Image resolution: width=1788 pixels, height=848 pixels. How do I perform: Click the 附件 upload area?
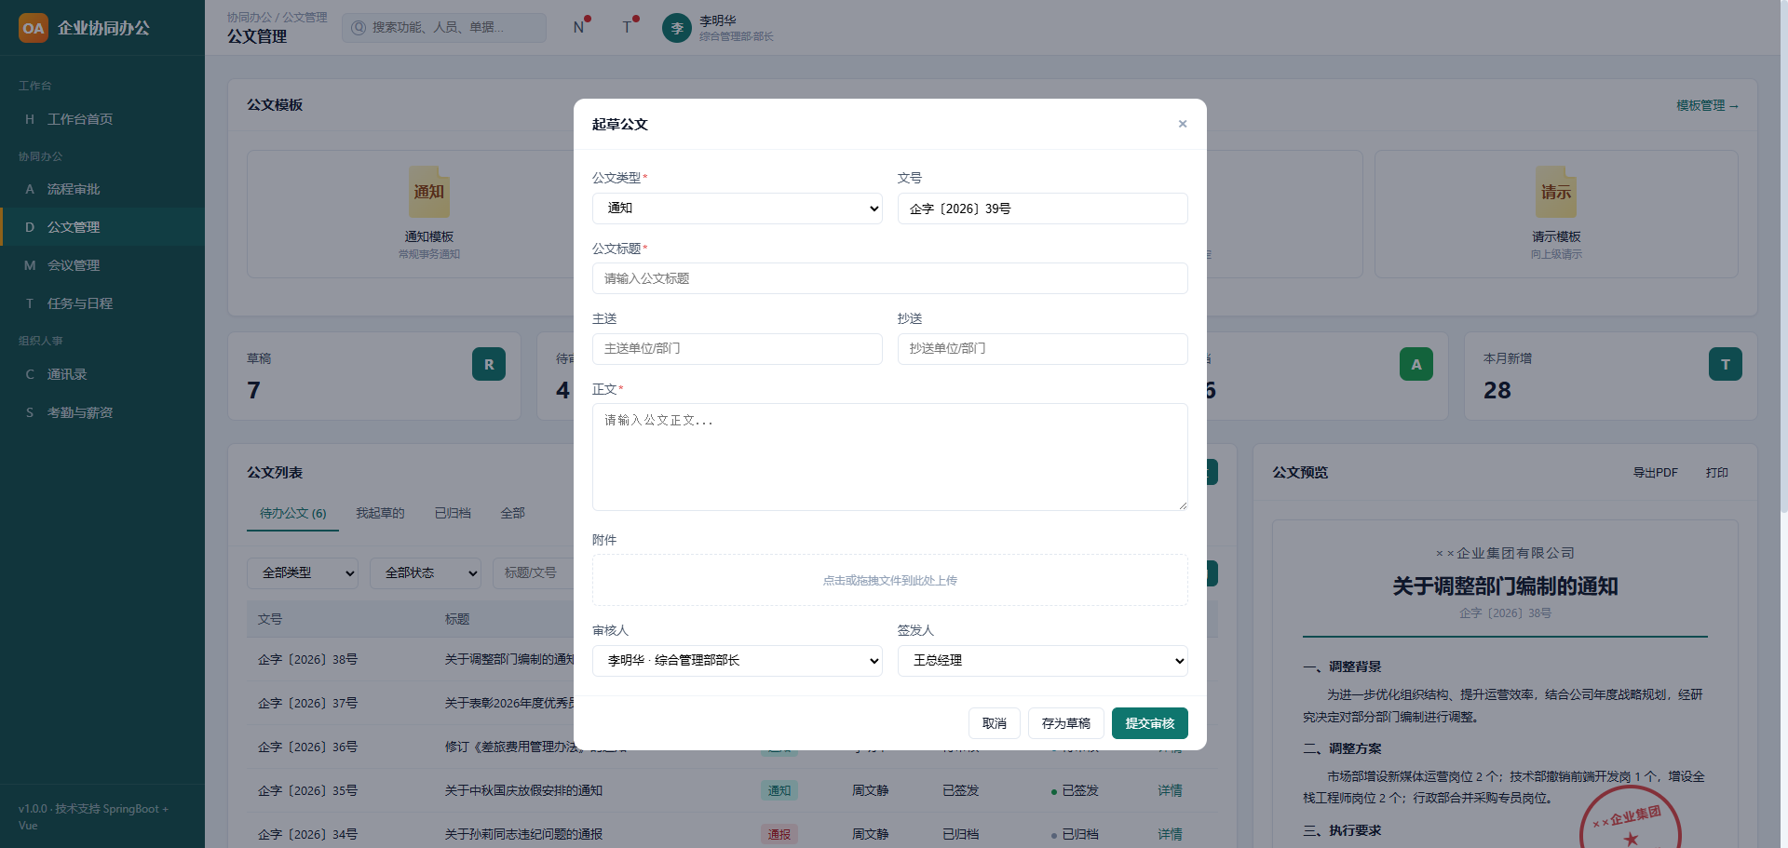890,581
